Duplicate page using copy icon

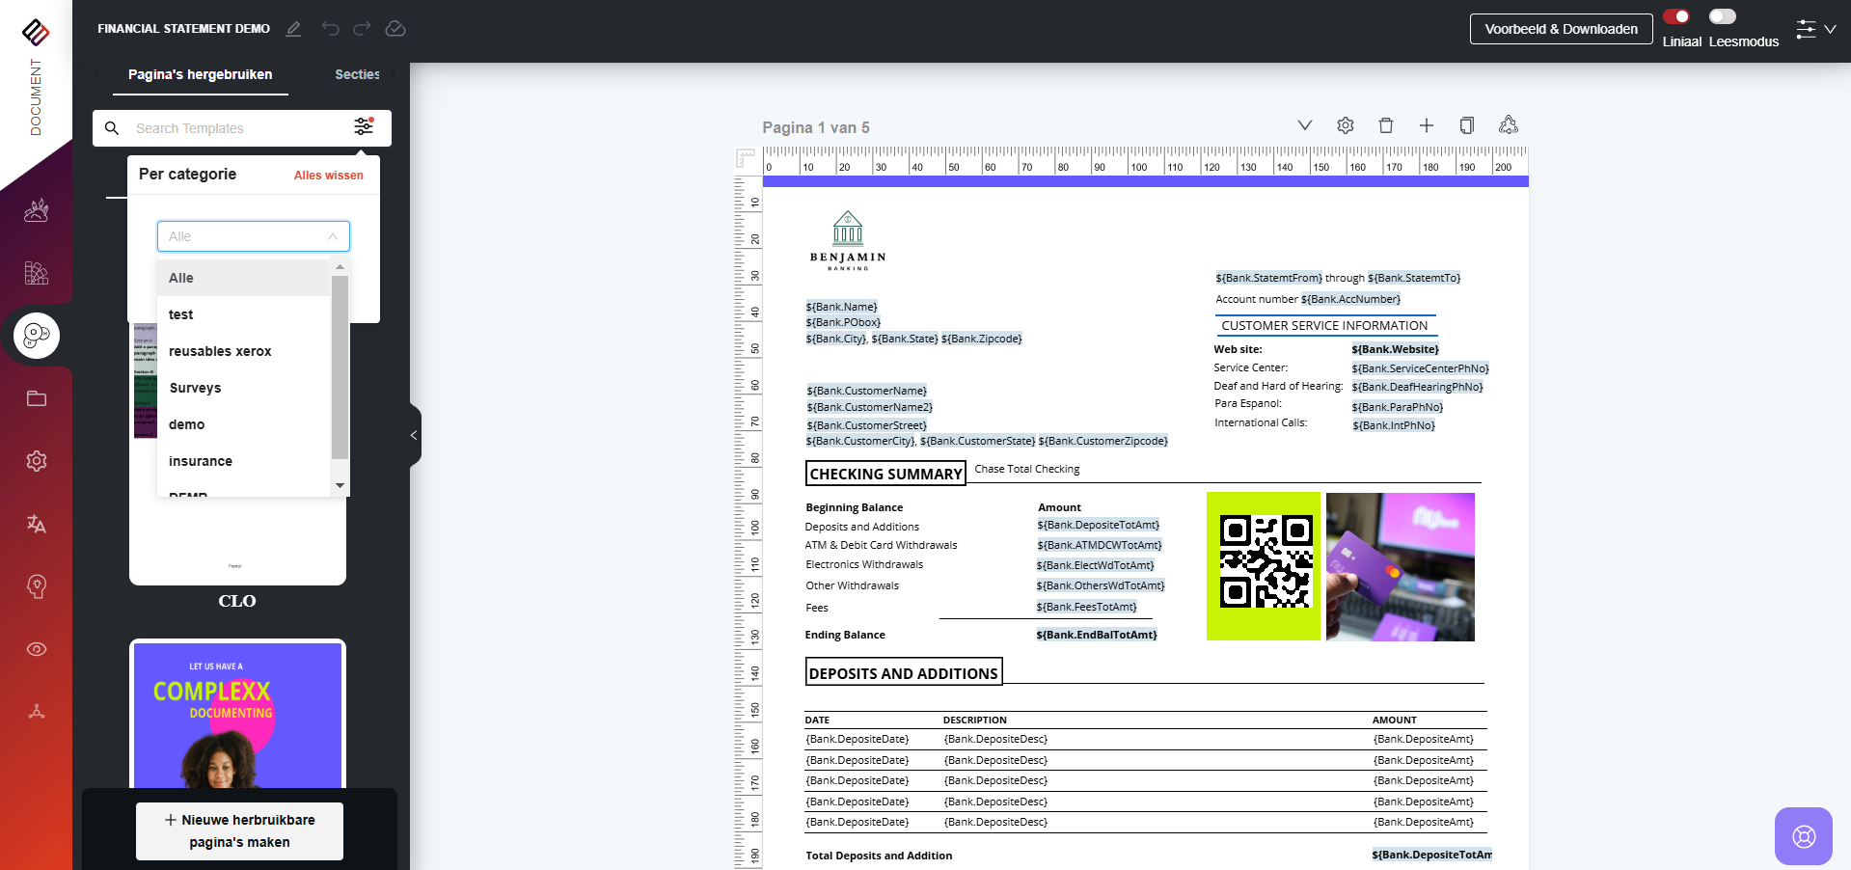tap(1467, 125)
